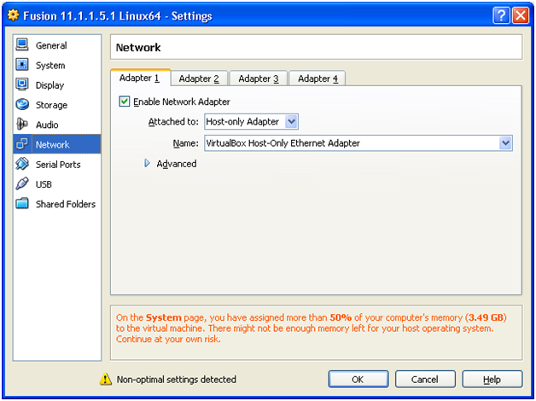Select Display in the settings list
536x401 pixels.
57,84
